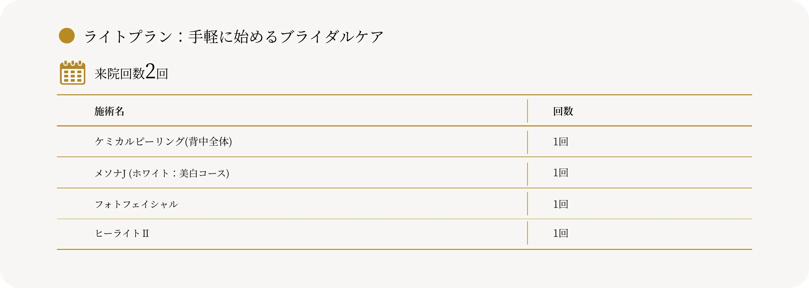Click the large numeral 2 in visit count
Screen dimensions: 809x288
[x=151, y=72]
